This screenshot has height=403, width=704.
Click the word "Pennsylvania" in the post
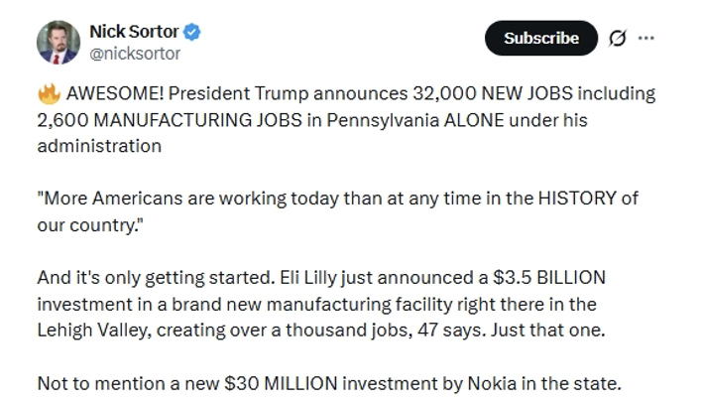[x=383, y=120]
